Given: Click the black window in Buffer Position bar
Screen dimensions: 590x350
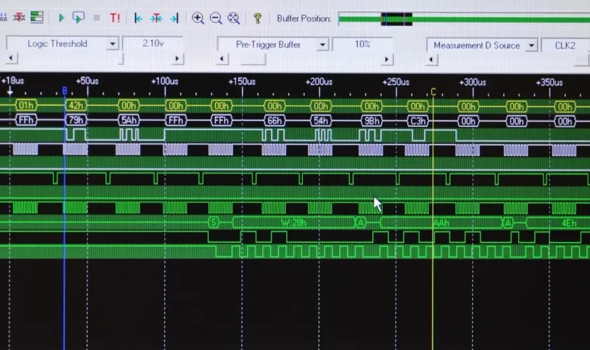Looking at the screenshot, I should [x=397, y=19].
